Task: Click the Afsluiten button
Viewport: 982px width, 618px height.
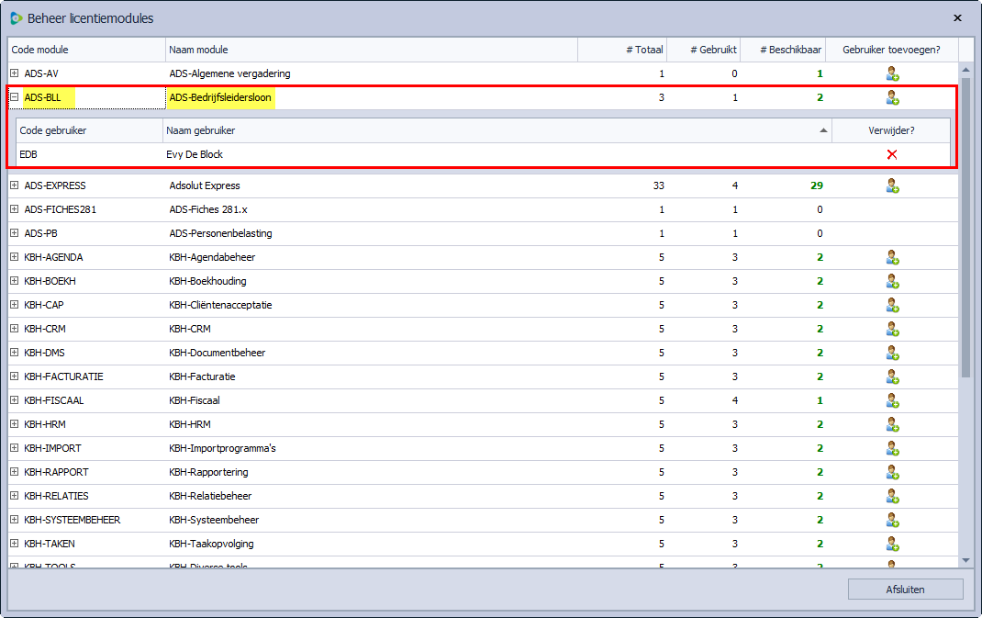Action: point(905,590)
